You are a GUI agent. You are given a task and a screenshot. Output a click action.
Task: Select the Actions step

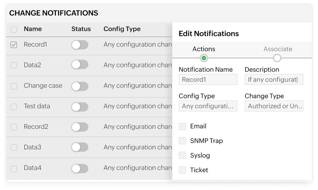tap(204, 49)
